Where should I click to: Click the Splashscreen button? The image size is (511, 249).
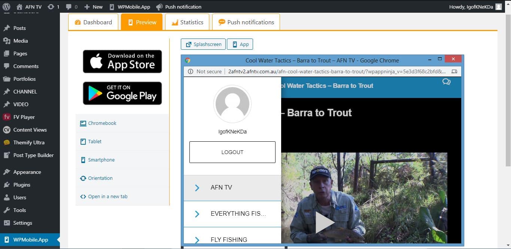pyautogui.click(x=203, y=44)
